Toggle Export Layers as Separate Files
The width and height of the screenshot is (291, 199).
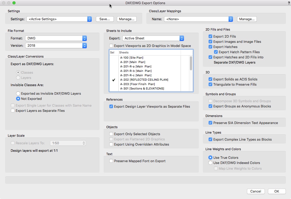tap(13, 111)
